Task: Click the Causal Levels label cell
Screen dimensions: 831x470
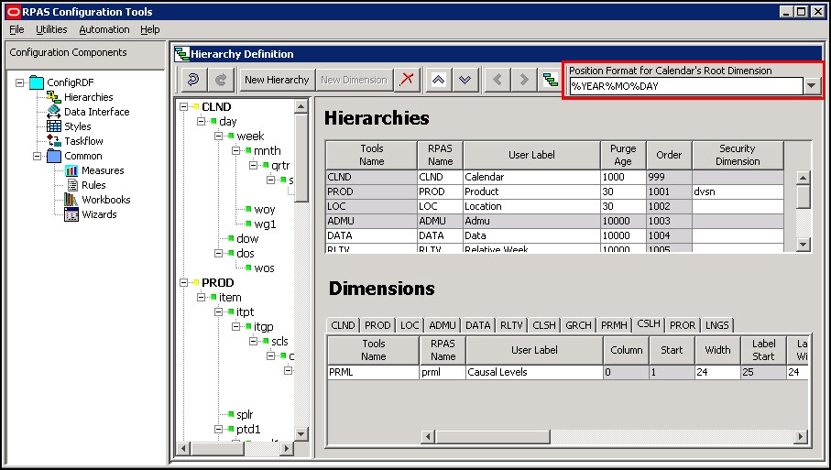Action: pos(534,372)
